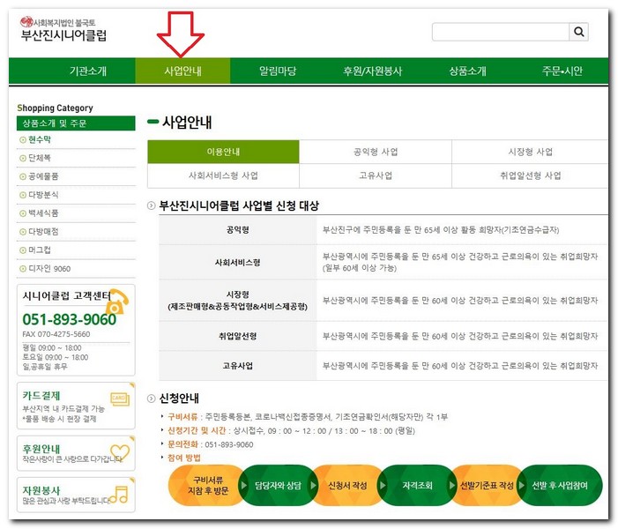Click the 공익형 table row header
The width and height of the screenshot is (618, 529).
(x=238, y=230)
